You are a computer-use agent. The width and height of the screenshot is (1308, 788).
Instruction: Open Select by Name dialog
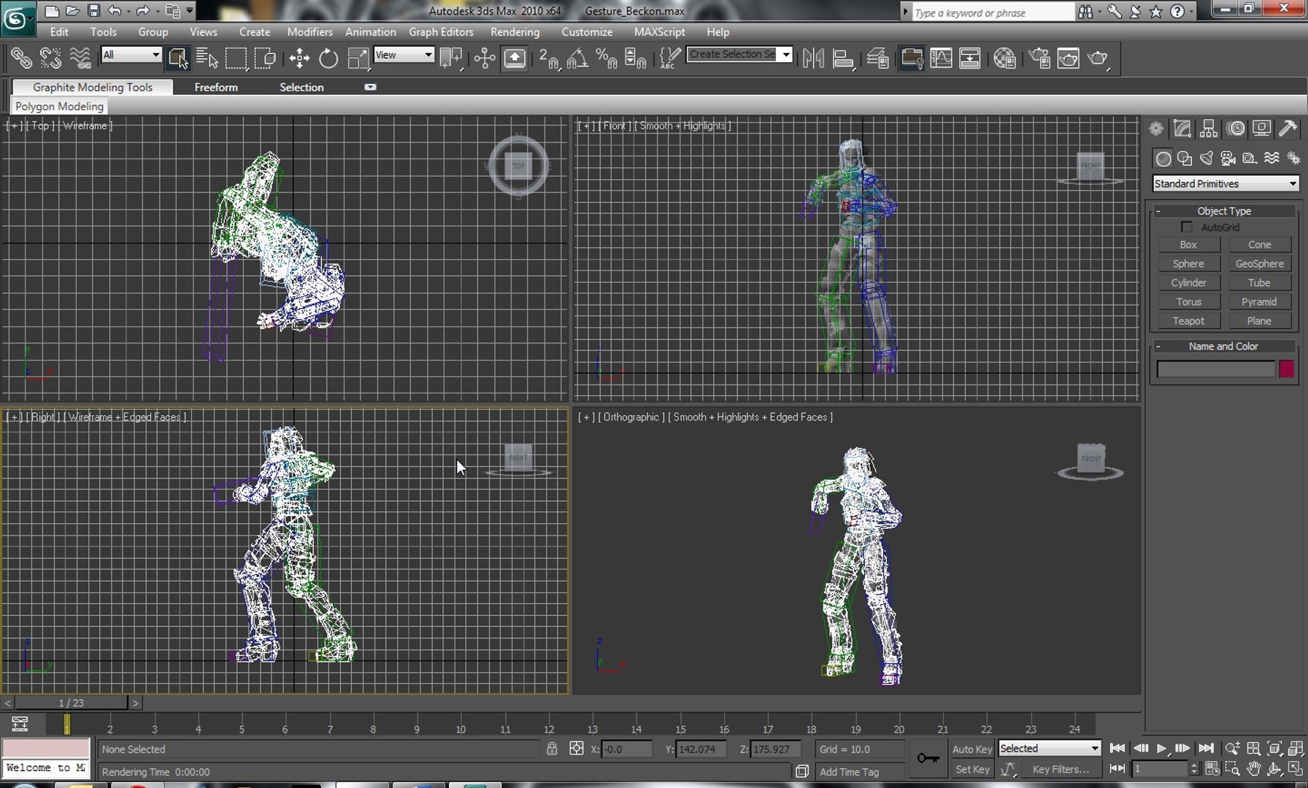tap(207, 58)
